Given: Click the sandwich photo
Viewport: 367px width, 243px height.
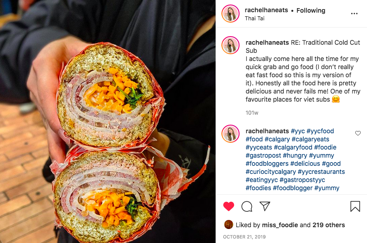Looking at the screenshot, I should (108, 121).
